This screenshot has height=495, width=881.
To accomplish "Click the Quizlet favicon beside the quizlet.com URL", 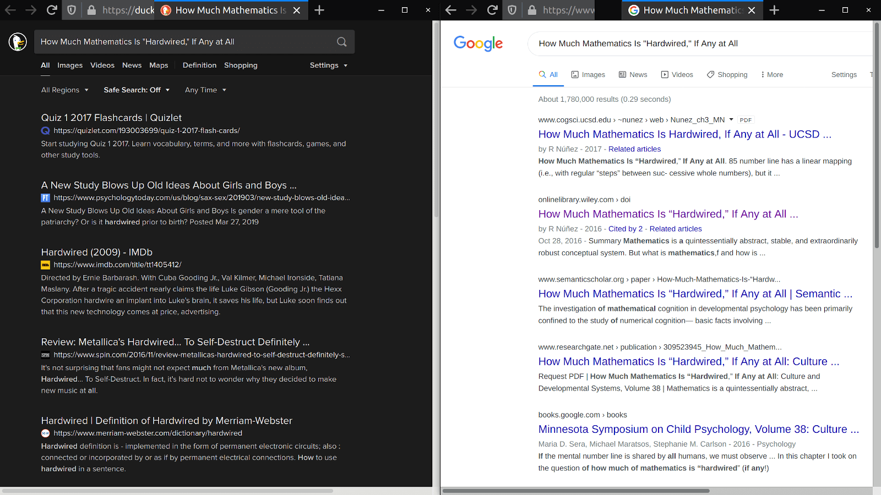I will [46, 130].
